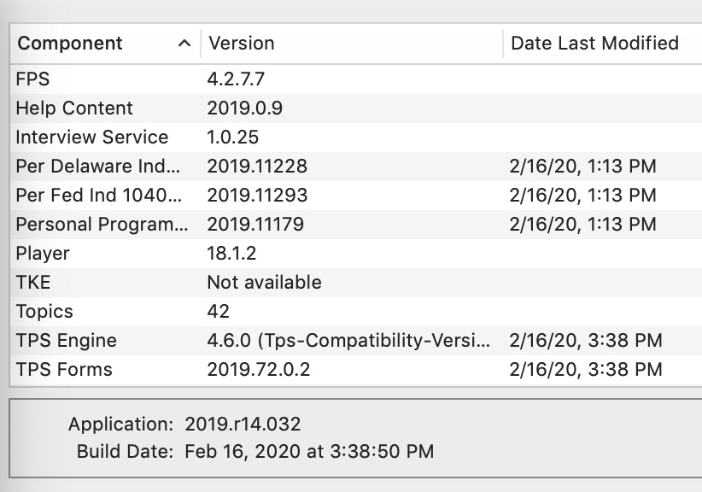
Task: Click Build Date Feb 16, 2020 value
Action: click(x=309, y=452)
